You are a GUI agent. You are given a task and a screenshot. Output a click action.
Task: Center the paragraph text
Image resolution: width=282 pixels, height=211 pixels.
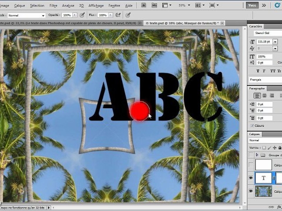[264, 96]
